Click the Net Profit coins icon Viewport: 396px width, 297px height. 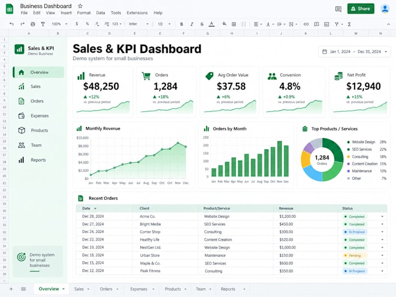pyautogui.click(x=338, y=76)
